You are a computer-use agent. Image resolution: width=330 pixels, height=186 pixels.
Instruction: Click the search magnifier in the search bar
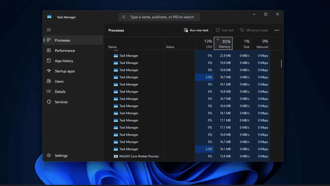[123, 17]
